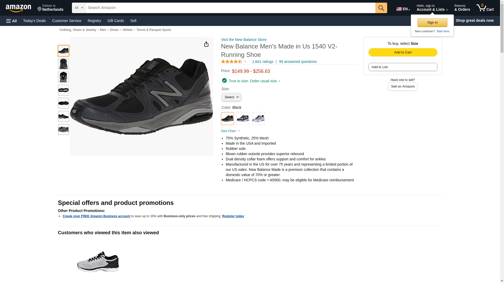Select the third grey-blue shoe color swatch
This screenshot has height=283, width=504.
pyautogui.click(x=258, y=118)
